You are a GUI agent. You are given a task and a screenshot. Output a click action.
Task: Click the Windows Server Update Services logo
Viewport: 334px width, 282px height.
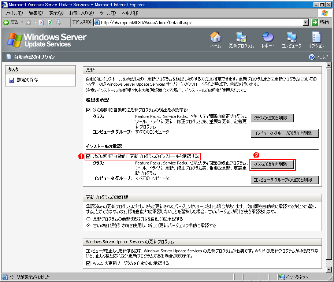pyautogui.click(x=47, y=40)
